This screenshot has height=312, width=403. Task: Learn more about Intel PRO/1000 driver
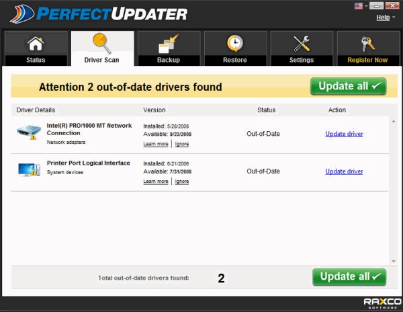coord(156,144)
